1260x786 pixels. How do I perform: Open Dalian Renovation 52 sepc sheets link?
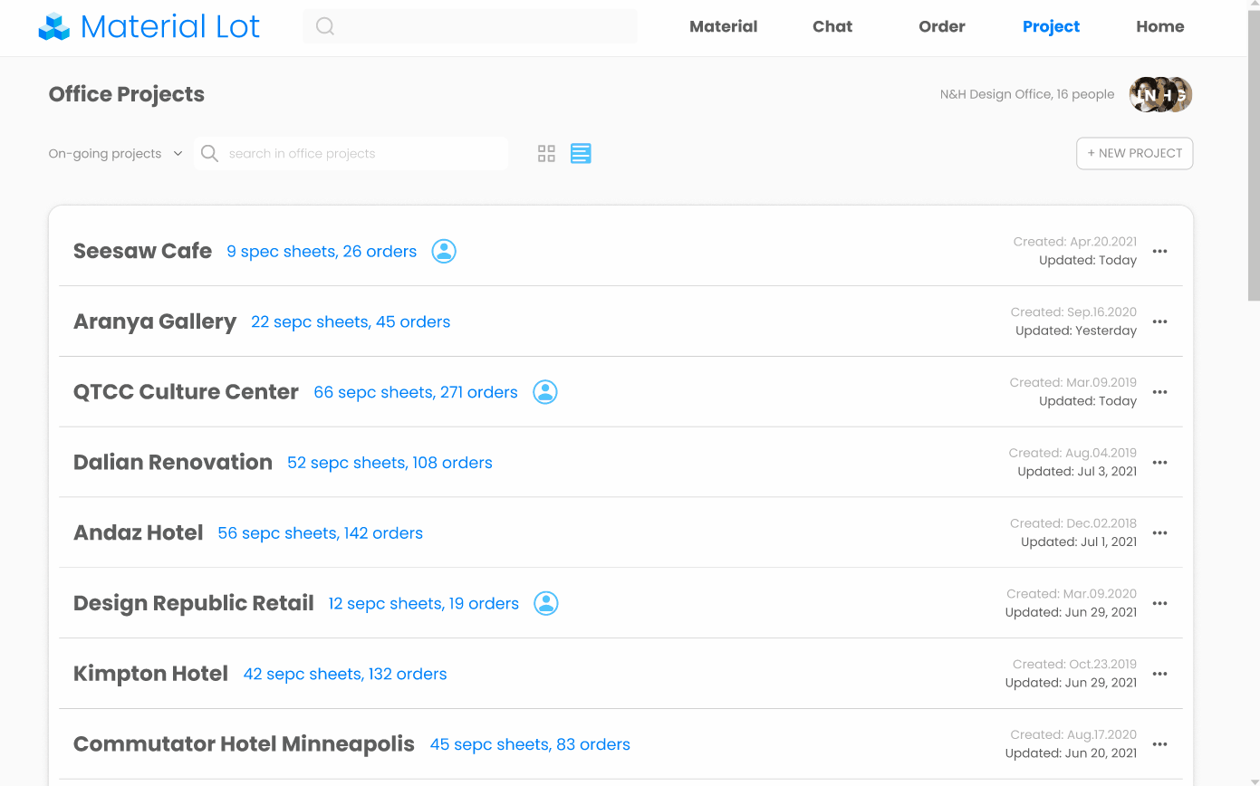click(x=390, y=463)
